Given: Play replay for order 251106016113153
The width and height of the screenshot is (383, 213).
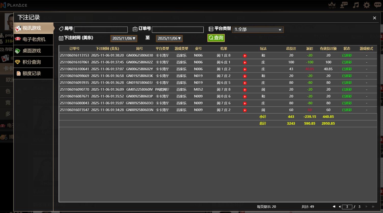Looking at the screenshot, I should click(245, 56).
